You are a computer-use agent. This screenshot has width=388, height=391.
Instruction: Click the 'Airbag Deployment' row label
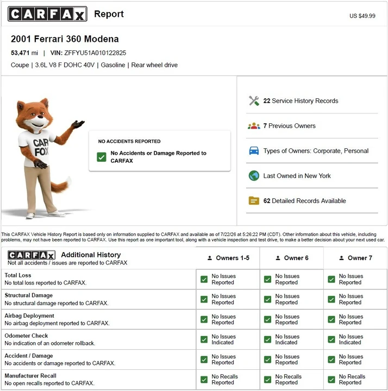(x=29, y=316)
